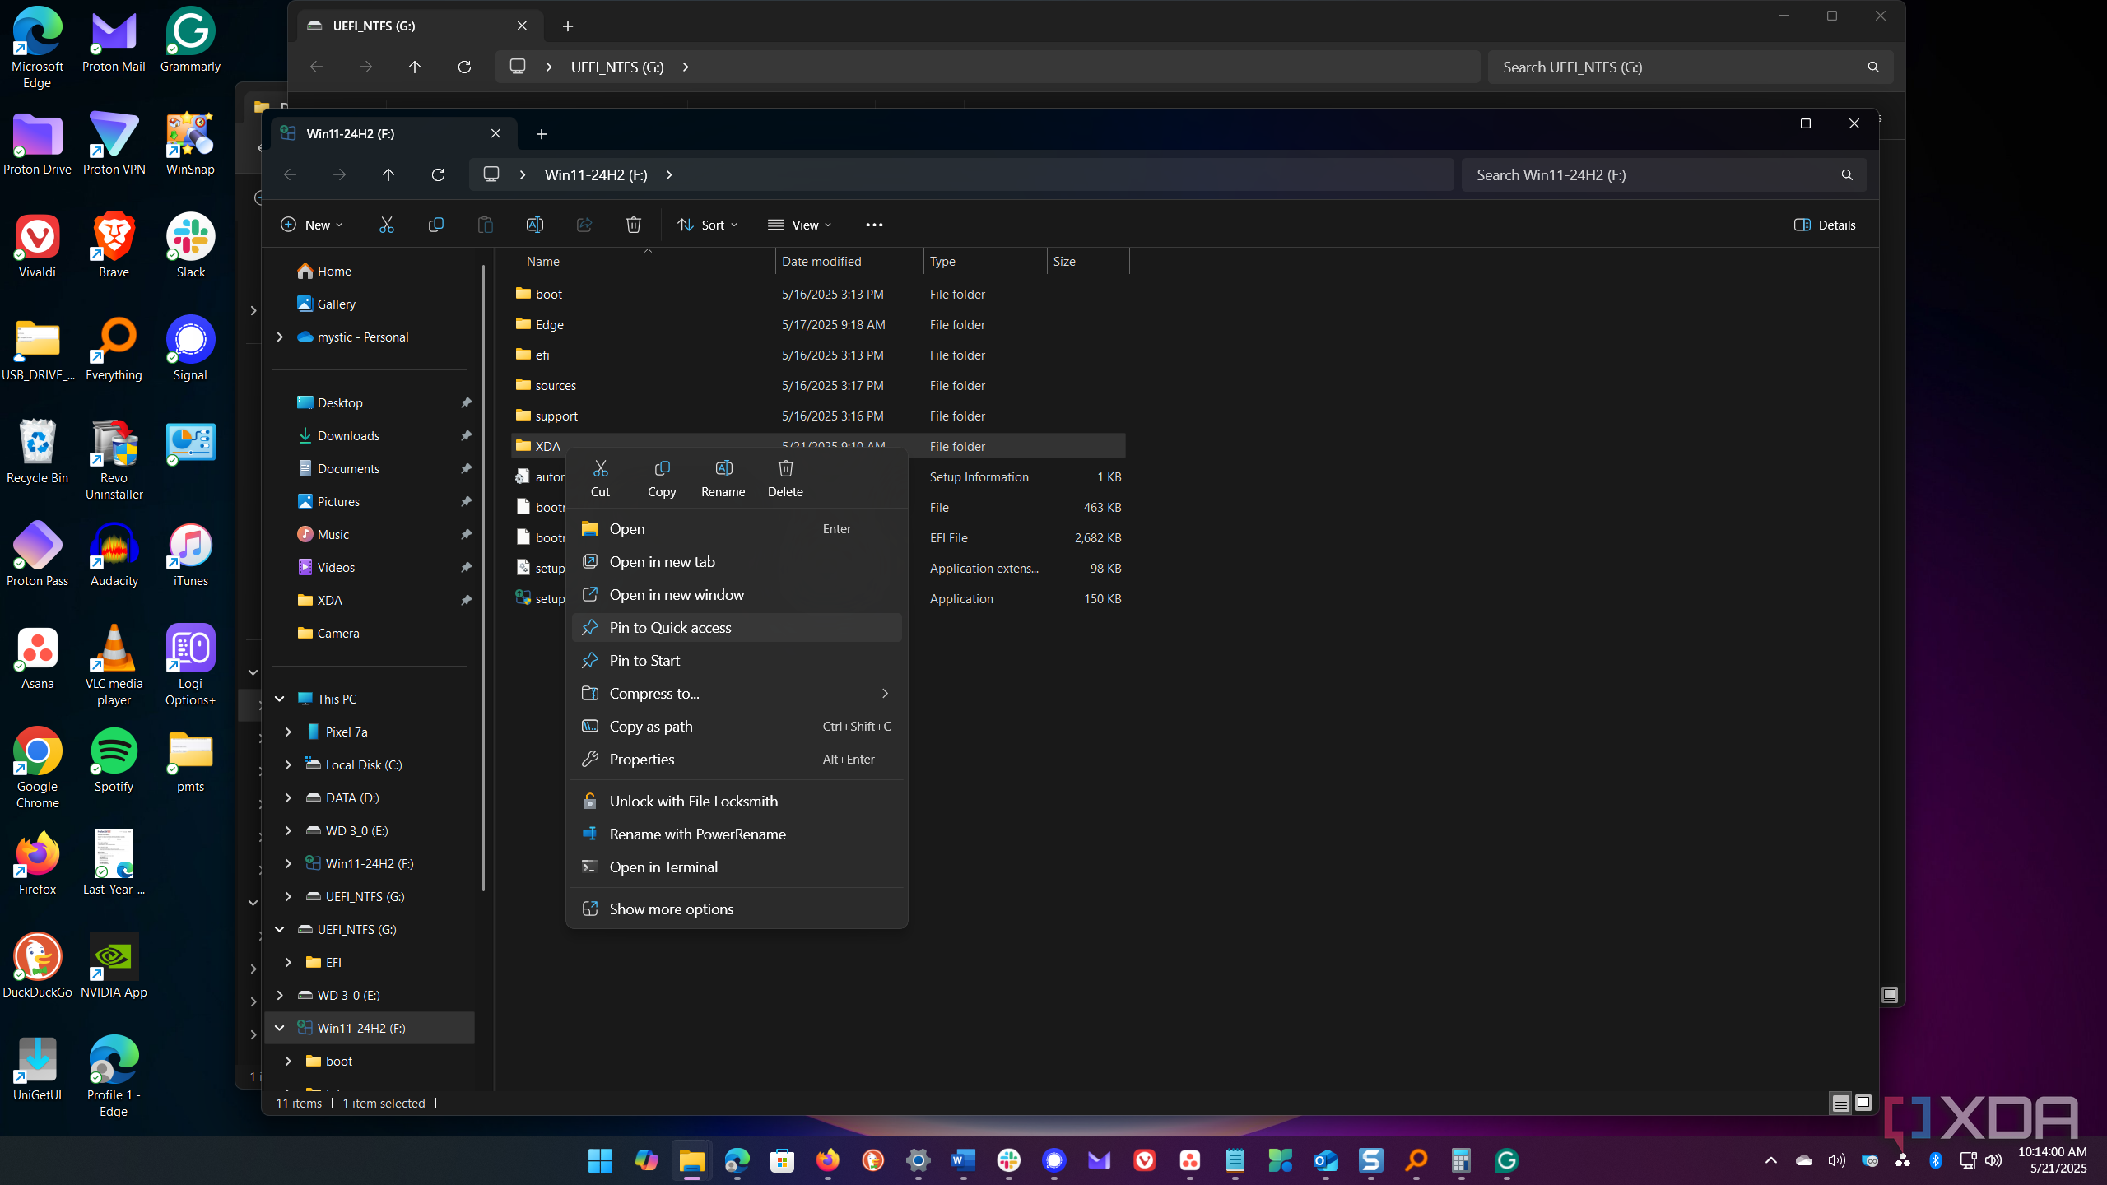The image size is (2107, 1185).
Task: Unpin Music from Quick access
Action: [x=466, y=534]
